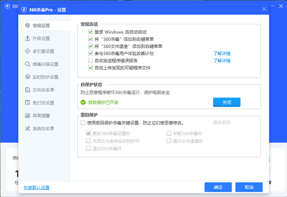Click the shield icon beside 实时防护设置

[27, 77]
